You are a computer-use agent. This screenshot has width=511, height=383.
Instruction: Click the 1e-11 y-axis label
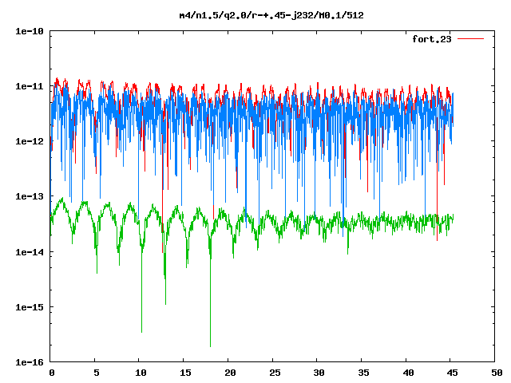(x=30, y=86)
